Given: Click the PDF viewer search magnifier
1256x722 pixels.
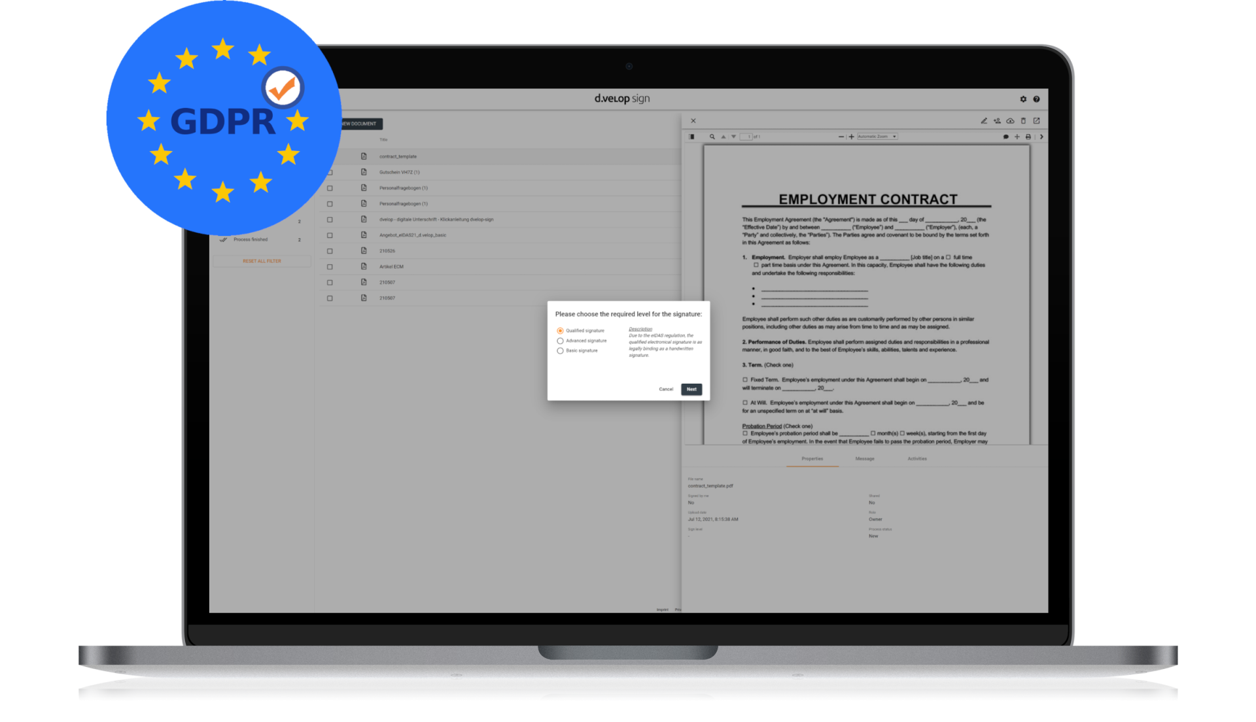Looking at the screenshot, I should coord(712,137).
